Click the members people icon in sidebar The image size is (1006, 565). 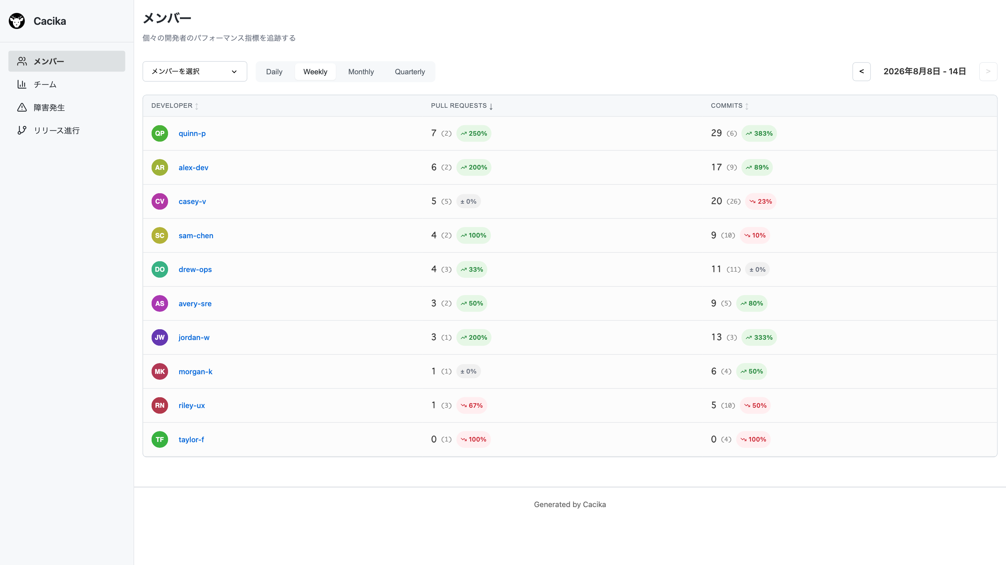click(22, 61)
